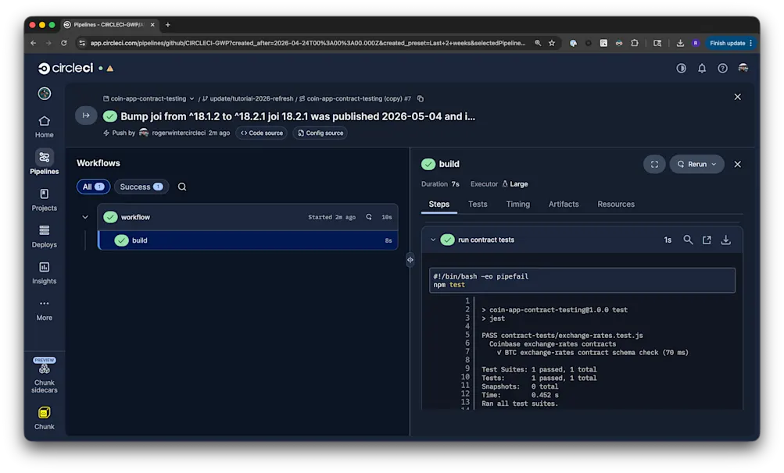Rerun the workflow using the refresh icon

pyautogui.click(x=368, y=217)
